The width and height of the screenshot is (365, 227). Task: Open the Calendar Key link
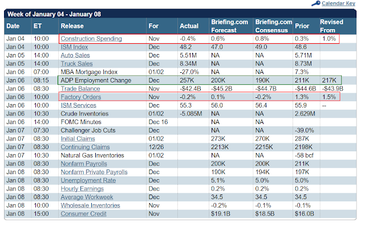click(x=338, y=3)
